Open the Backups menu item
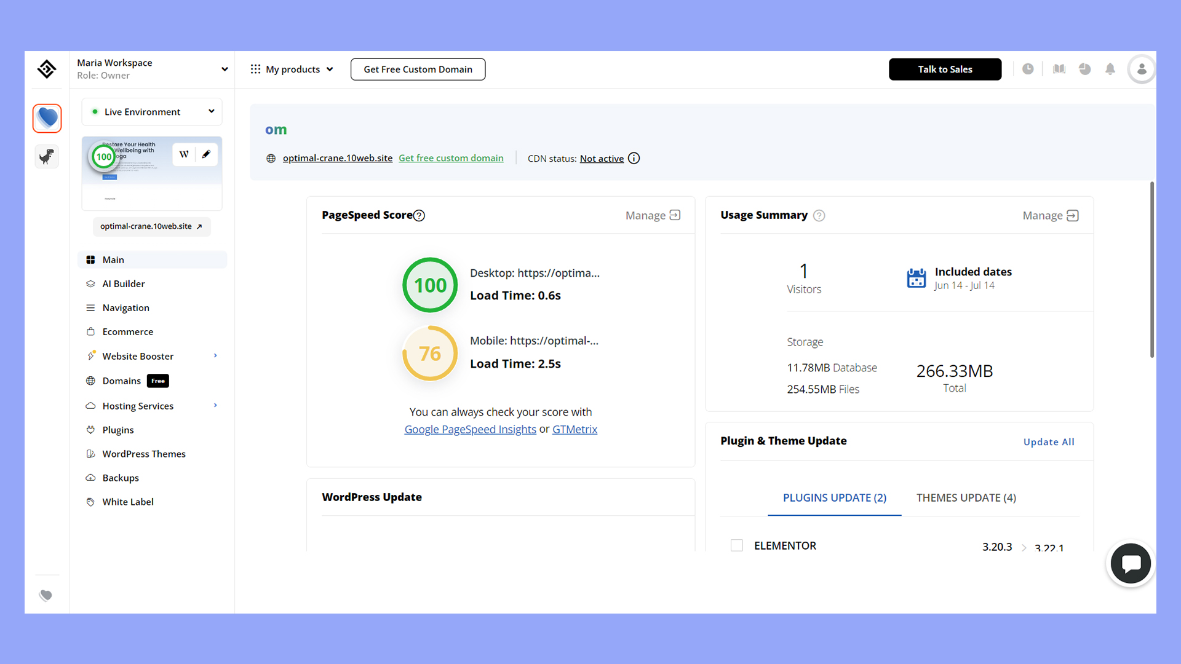1181x664 pixels. (x=121, y=478)
